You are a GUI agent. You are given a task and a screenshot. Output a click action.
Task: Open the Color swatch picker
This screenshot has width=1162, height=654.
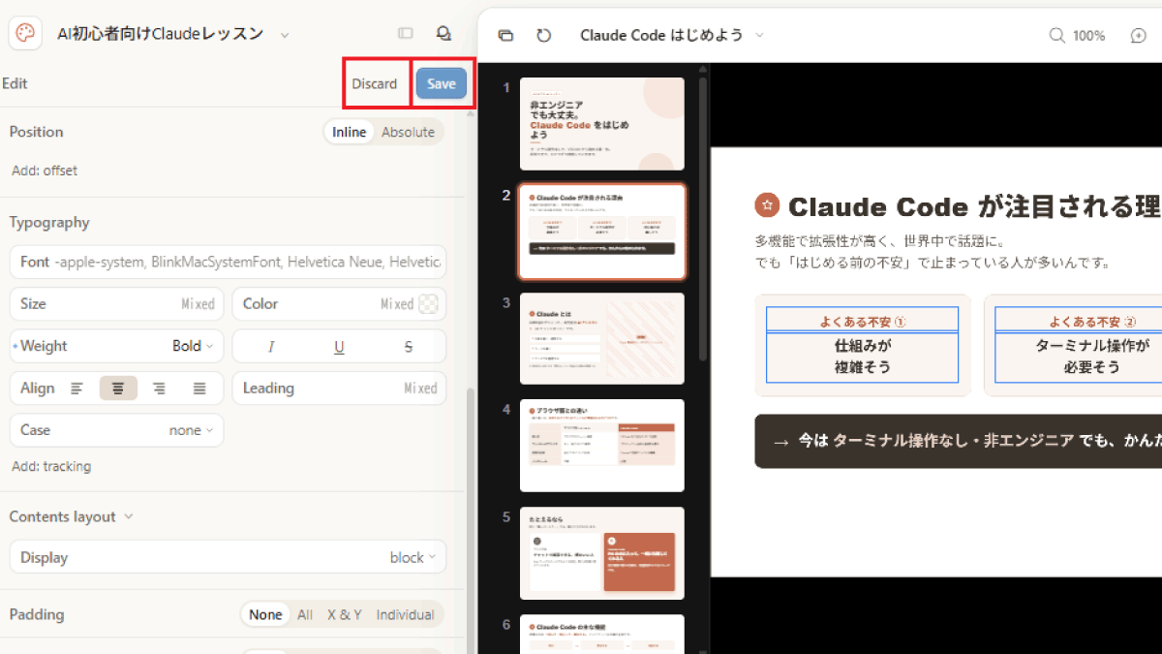(428, 304)
